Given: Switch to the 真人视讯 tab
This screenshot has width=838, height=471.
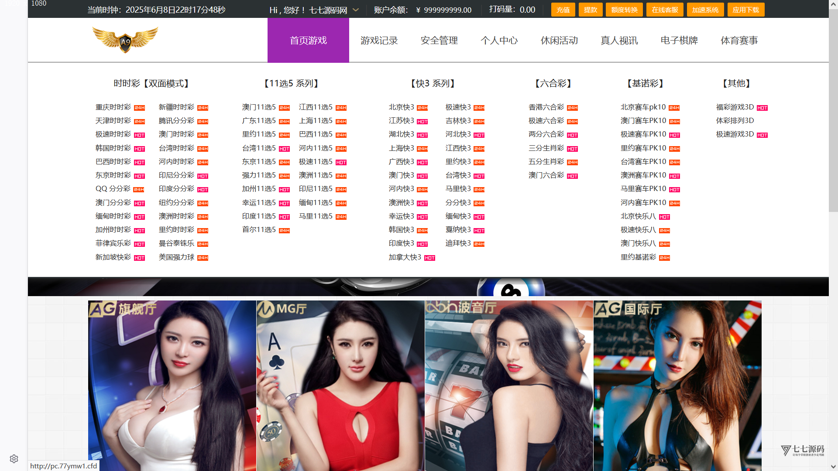Looking at the screenshot, I should [619, 41].
